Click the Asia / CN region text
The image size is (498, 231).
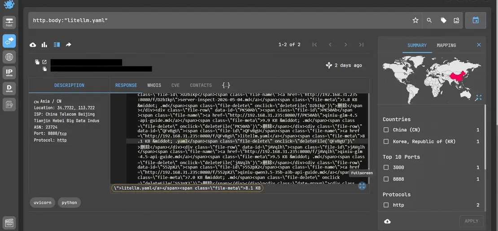click(51, 101)
